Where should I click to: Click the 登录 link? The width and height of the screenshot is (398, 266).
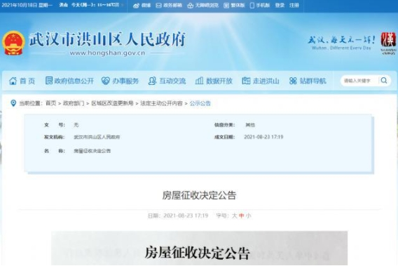[280, 6]
